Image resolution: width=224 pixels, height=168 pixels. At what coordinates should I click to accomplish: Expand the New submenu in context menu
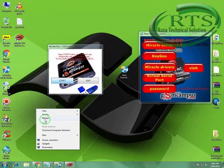point(58,135)
